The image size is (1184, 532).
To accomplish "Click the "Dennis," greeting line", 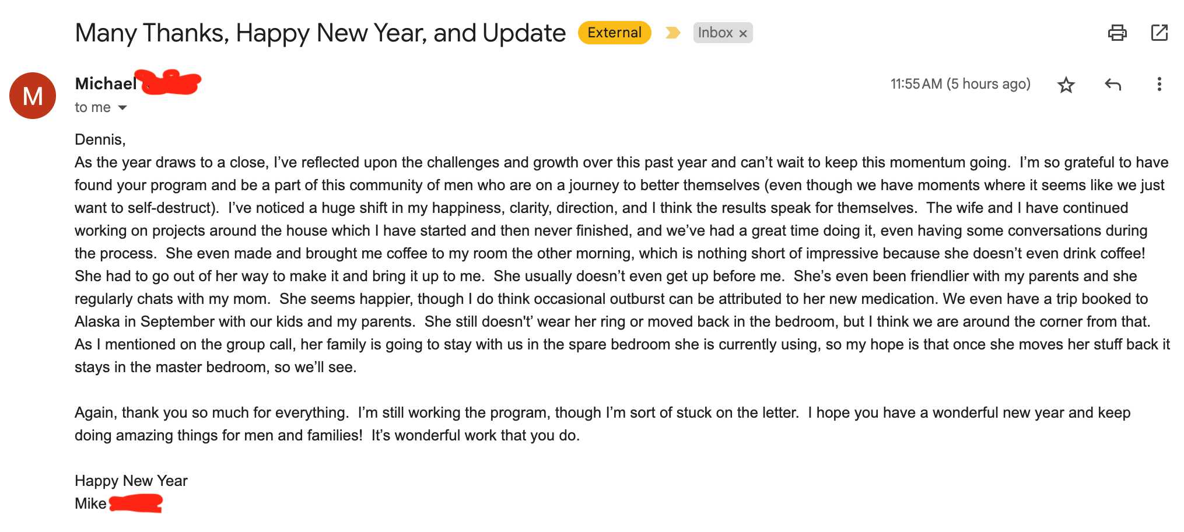I will click(x=100, y=139).
